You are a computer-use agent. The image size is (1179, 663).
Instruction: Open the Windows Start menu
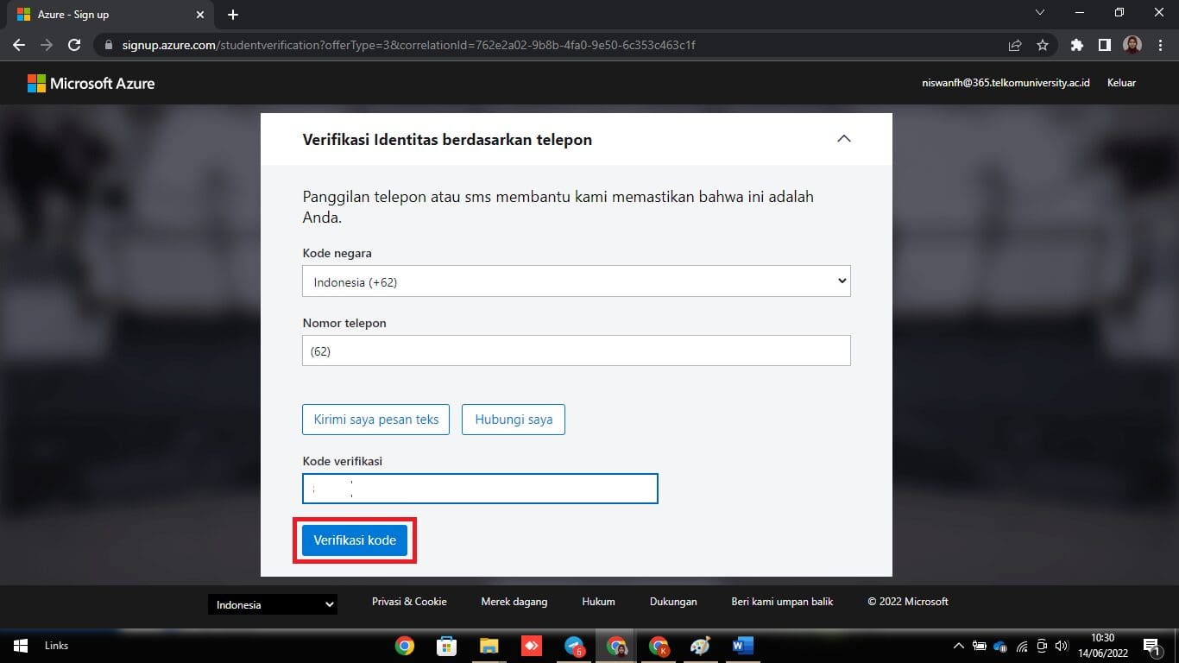(21, 646)
